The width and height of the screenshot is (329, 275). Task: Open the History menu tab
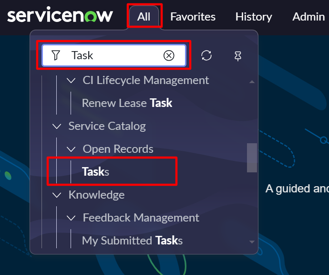(254, 17)
